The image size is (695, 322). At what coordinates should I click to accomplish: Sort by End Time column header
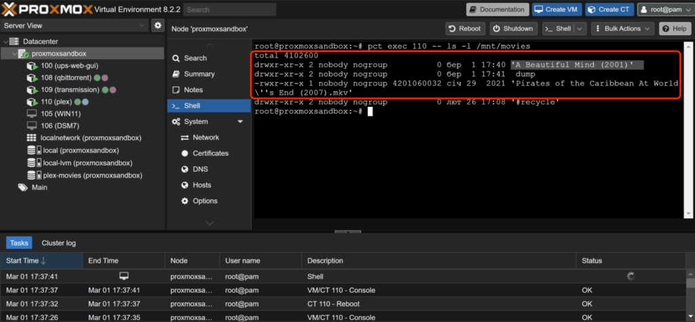point(124,260)
